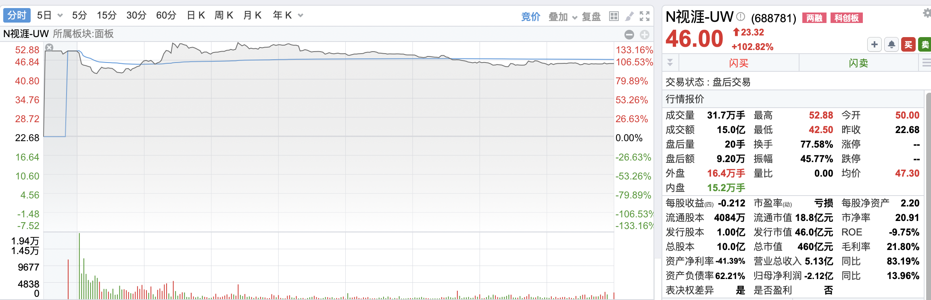This screenshot has height=300, width=931.
Task: Click info icon beside N视涯-UW name
Action: pos(741,17)
